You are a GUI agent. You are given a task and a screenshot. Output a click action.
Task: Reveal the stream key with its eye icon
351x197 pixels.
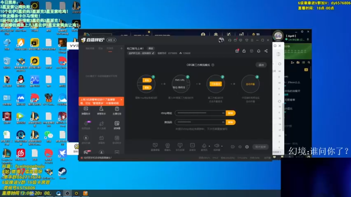click(223, 122)
